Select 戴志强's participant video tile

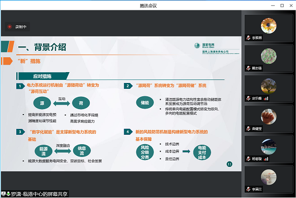point(269,56)
